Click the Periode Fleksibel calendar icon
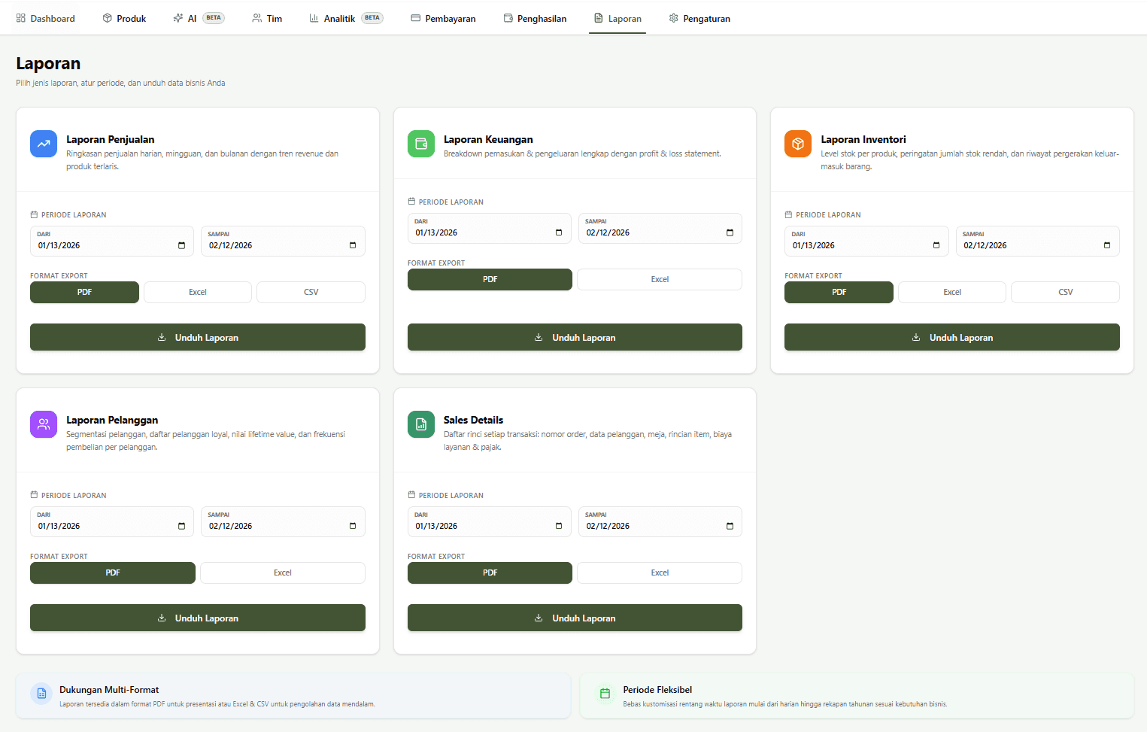 (605, 694)
